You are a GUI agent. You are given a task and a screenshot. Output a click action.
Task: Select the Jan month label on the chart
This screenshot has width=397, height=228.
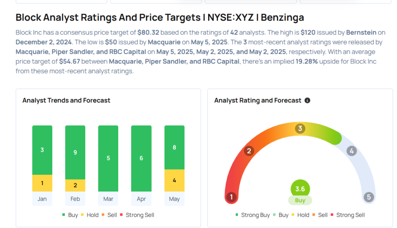42,199
